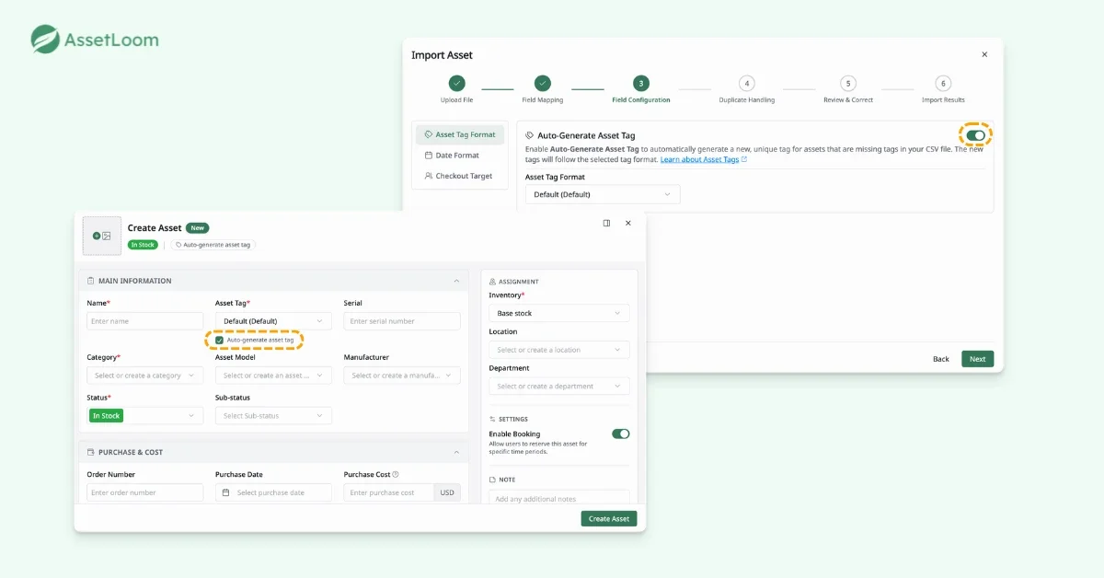The width and height of the screenshot is (1104, 578).
Task: Click the Duplicate Handling step label
Action: (747, 99)
